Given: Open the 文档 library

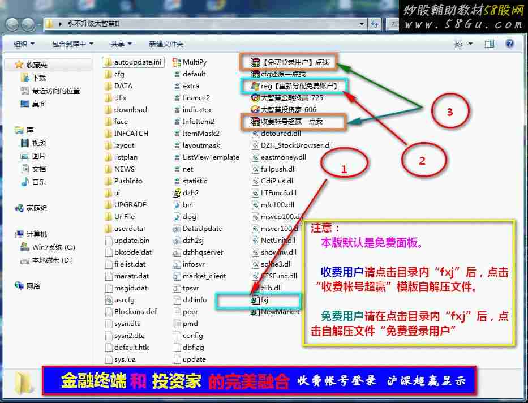Looking at the screenshot, I should [x=38, y=169].
